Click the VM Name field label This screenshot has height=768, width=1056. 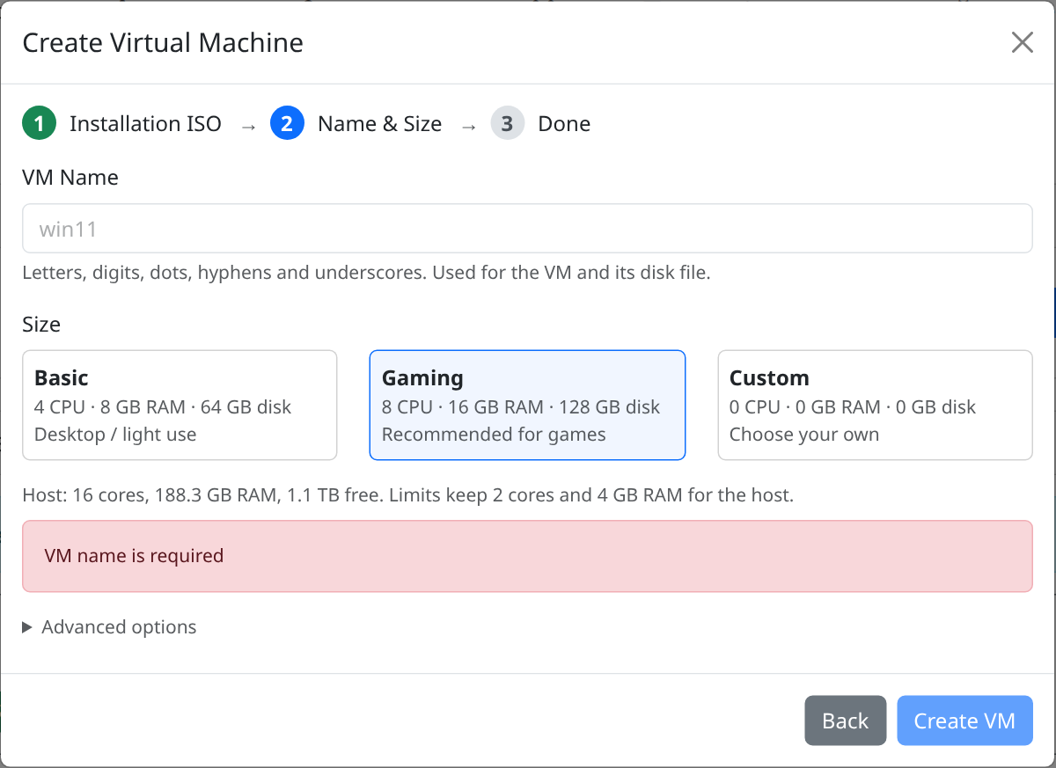pyautogui.click(x=70, y=178)
